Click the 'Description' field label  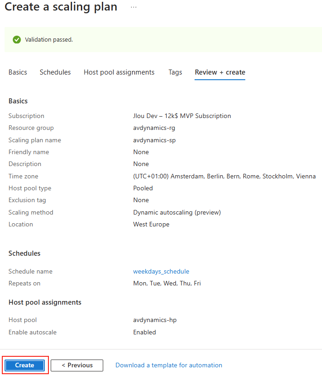pos(25,164)
